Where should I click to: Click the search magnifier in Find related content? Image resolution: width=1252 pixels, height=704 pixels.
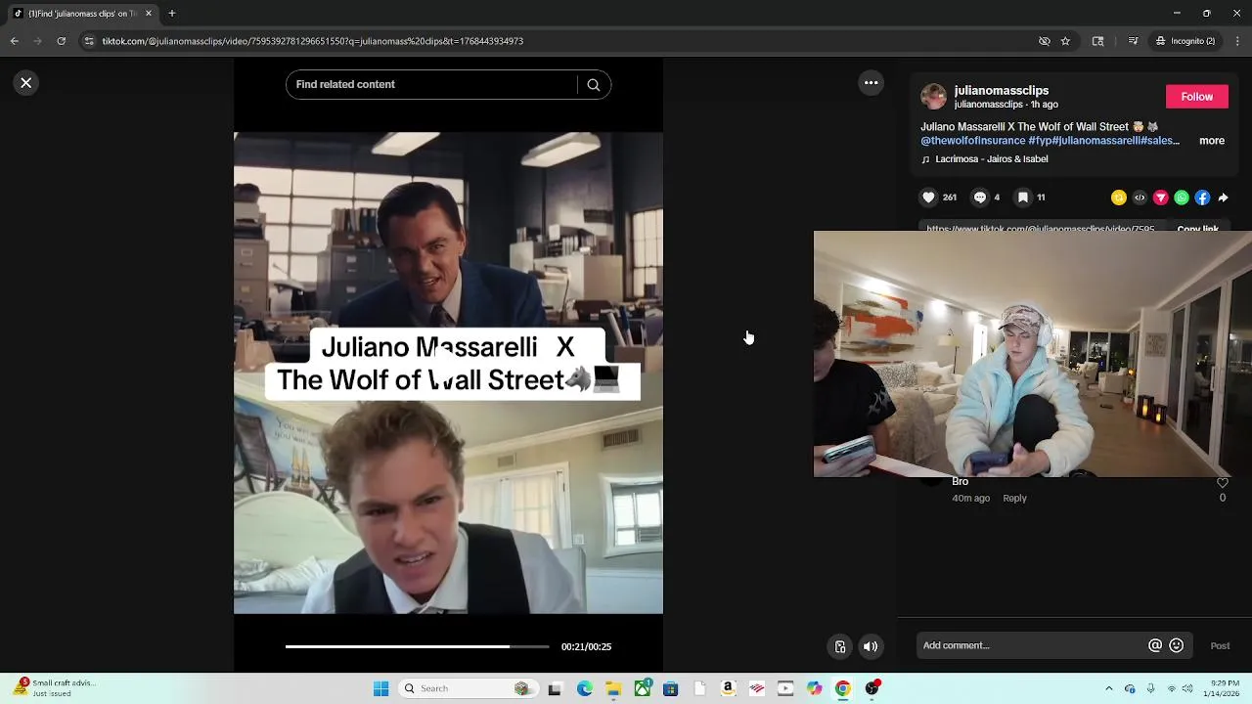click(x=593, y=85)
